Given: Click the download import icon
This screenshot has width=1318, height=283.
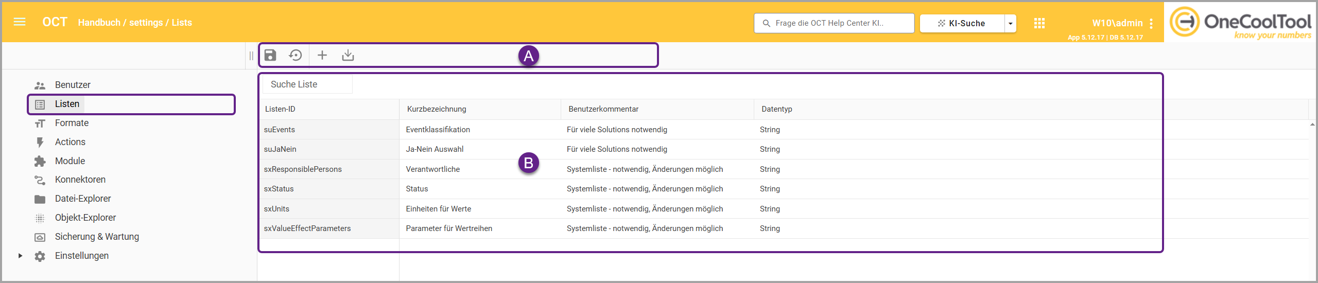Looking at the screenshot, I should pyautogui.click(x=348, y=55).
